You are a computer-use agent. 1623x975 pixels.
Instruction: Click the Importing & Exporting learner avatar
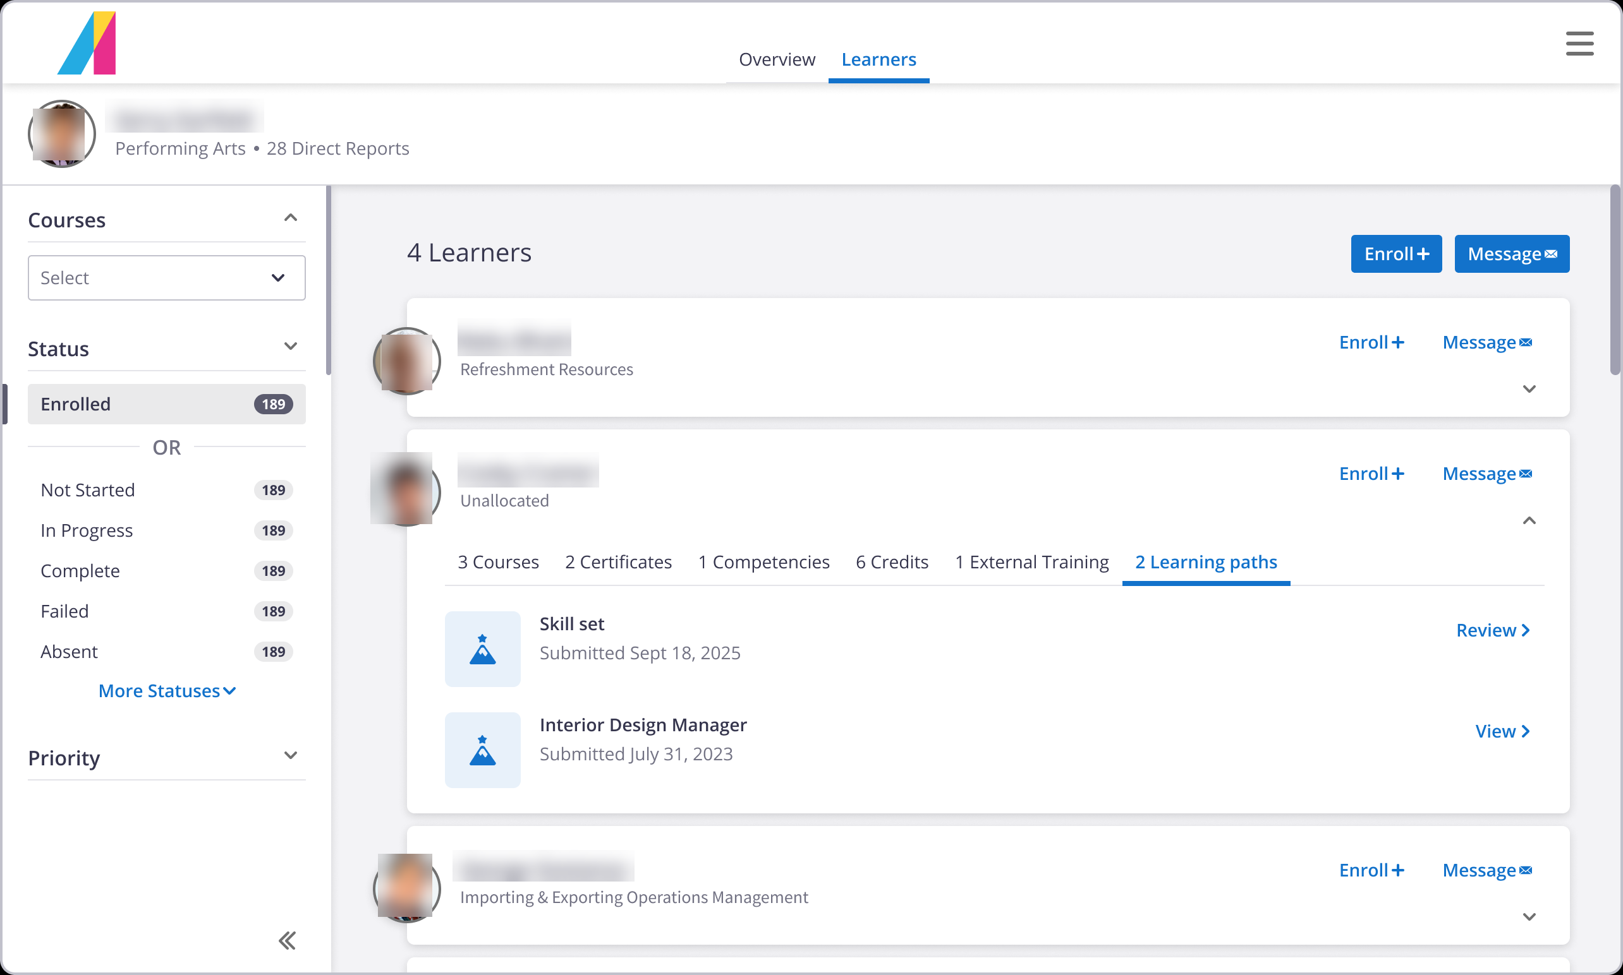click(x=406, y=888)
